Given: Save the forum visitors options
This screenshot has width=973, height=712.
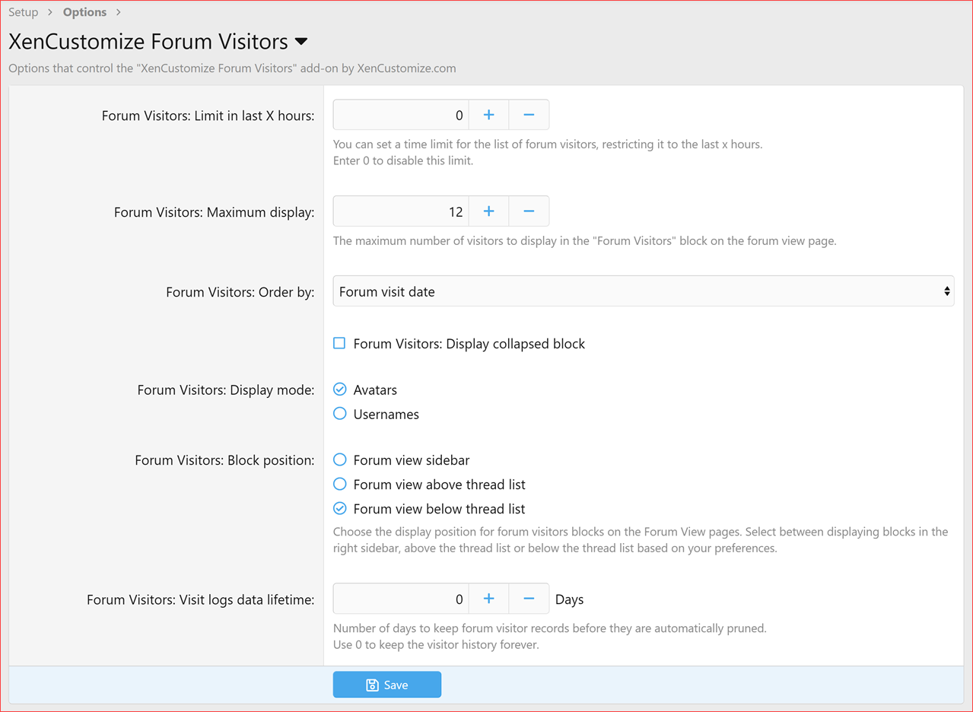Looking at the screenshot, I should pos(387,685).
